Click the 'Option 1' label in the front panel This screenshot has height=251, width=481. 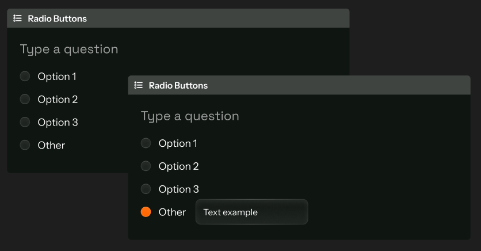178,143
